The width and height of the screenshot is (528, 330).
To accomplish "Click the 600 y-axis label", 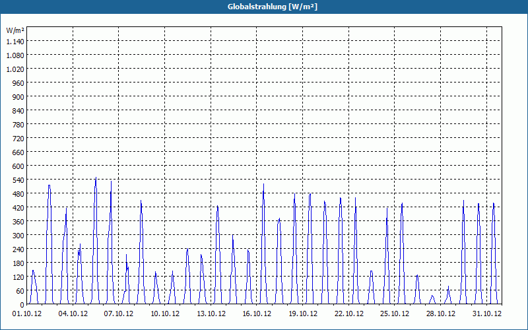I will (18, 166).
